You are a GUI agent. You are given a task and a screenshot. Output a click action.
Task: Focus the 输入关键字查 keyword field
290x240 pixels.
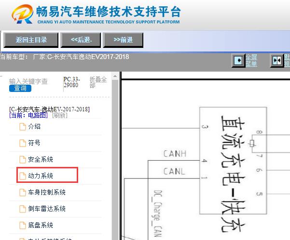click(x=28, y=81)
